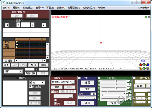Click the register (注册) button in lighting panel
The height and width of the screenshot is (108, 152).
[113, 103]
